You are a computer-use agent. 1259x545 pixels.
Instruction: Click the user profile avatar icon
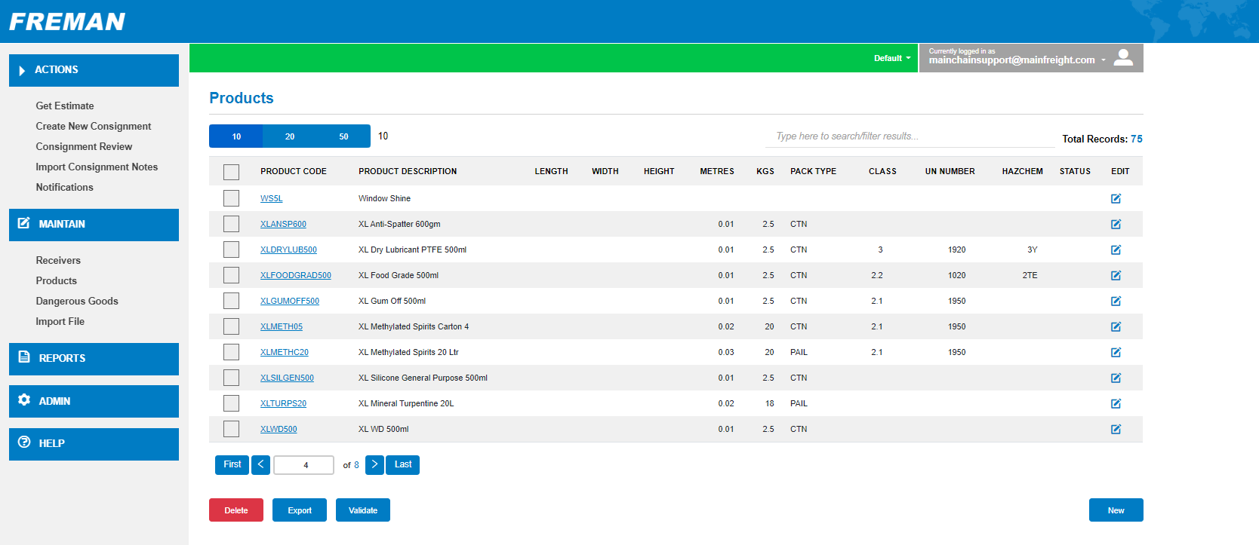tap(1123, 58)
